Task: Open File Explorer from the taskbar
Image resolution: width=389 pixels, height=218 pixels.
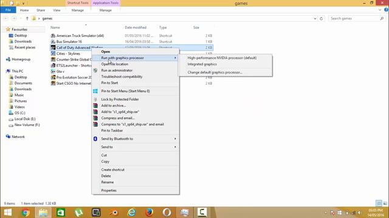Action: (43, 213)
